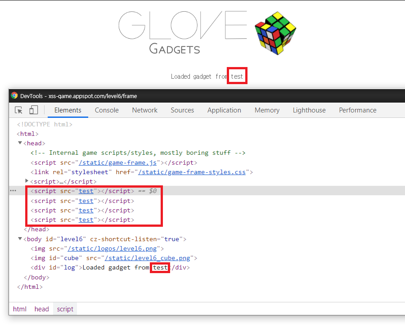Click the Loaded gadget from test text

pos(207,76)
